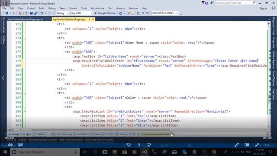Viewport: 277px width, 156px height.
Task: Start debugging with green play arrow
Action: click(96, 13)
